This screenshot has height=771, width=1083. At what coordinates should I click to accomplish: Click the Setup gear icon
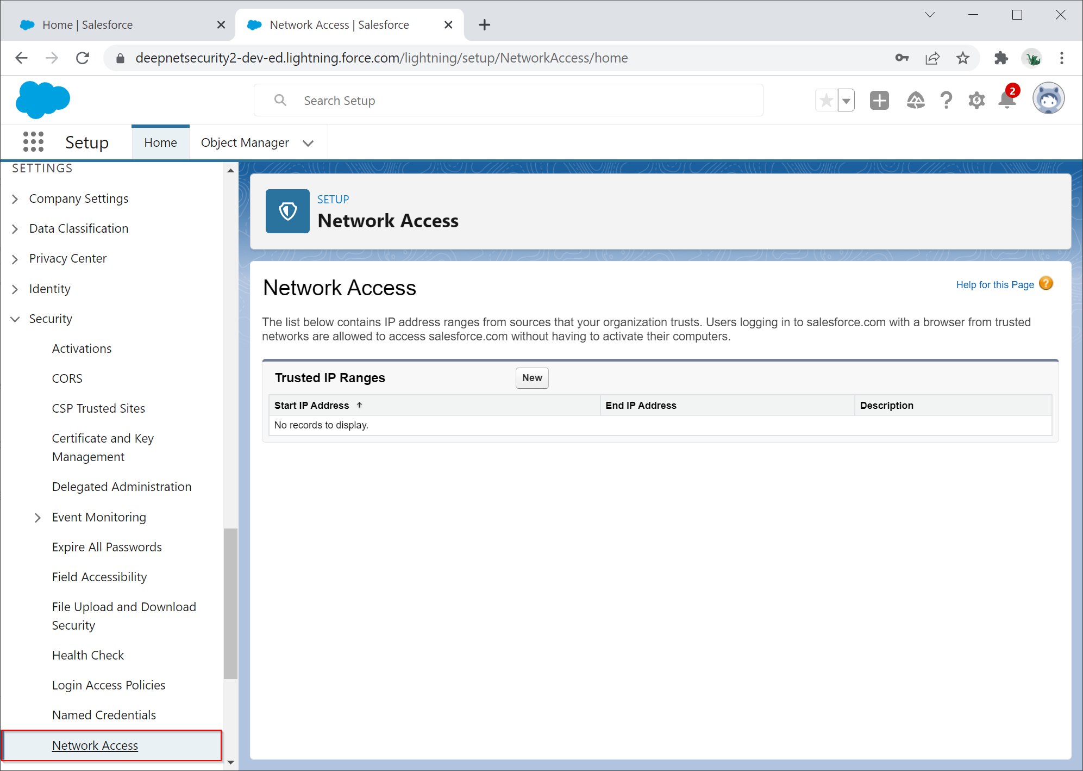coord(976,101)
